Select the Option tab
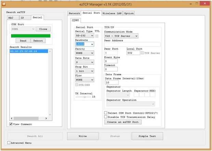 (x=129, y=13)
